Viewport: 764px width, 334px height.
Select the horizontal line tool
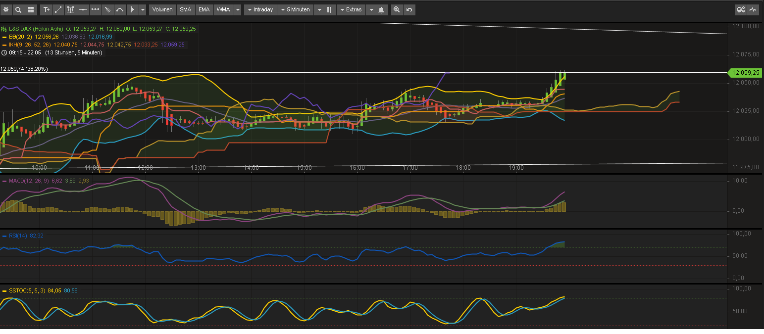click(83, 9)
